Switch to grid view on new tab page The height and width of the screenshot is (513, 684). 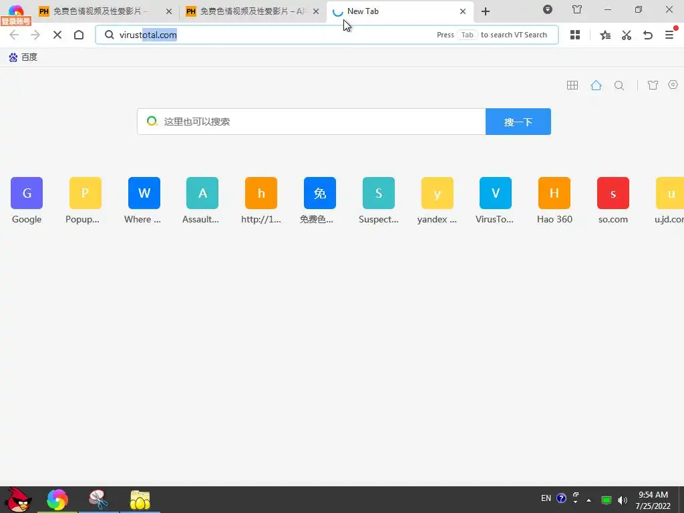pyautogui.click(x=572, y=85)
